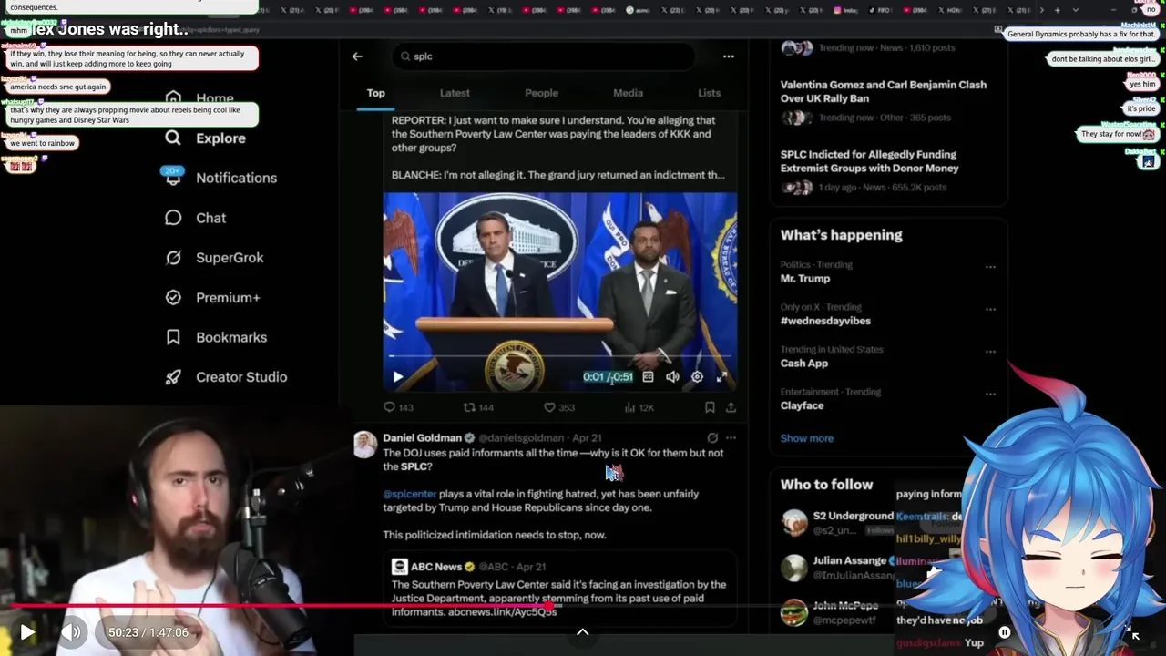Open the abcnews.link/Ayc5Q5s link
The width and height of the screenshot is (1166, 656).
[x=502, y=612]
